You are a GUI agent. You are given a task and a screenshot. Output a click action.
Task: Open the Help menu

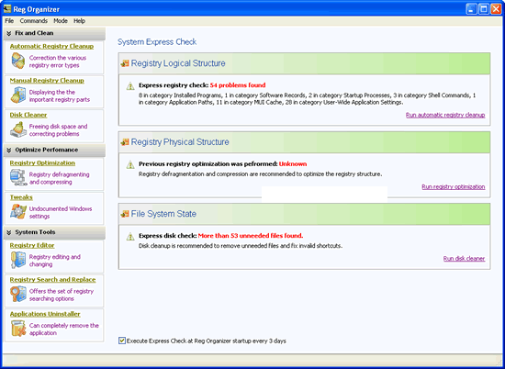pyautogui.click(x=79, y=21)
